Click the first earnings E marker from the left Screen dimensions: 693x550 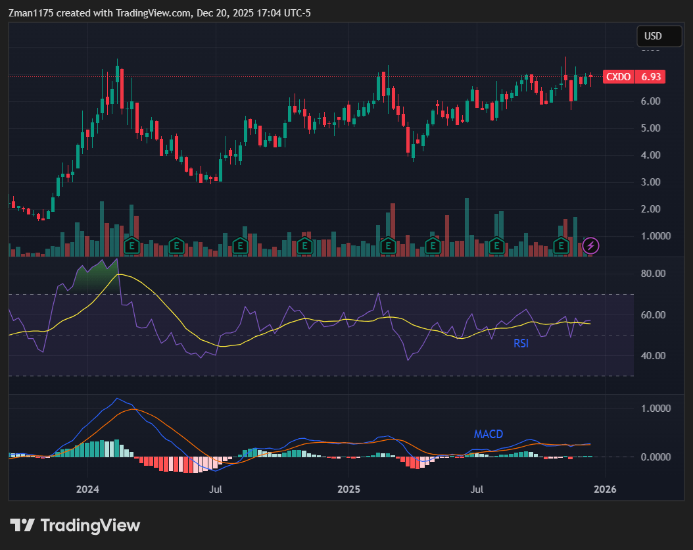click(x=131, y=245)
